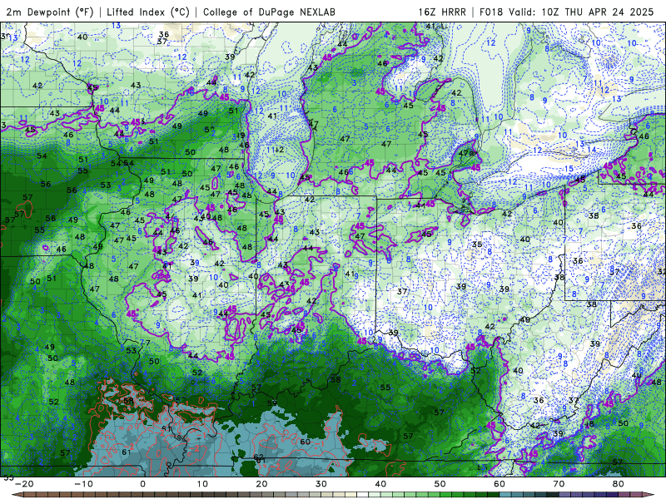Click the "F018 Valid: 10Z THU APR 24 2025" text
666x499 pixels.
[567, 12]
